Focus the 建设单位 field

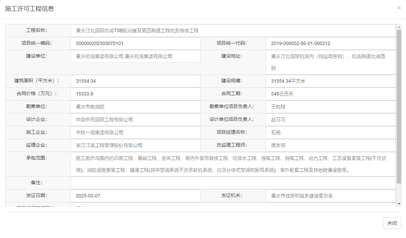(x=135, y=56)
